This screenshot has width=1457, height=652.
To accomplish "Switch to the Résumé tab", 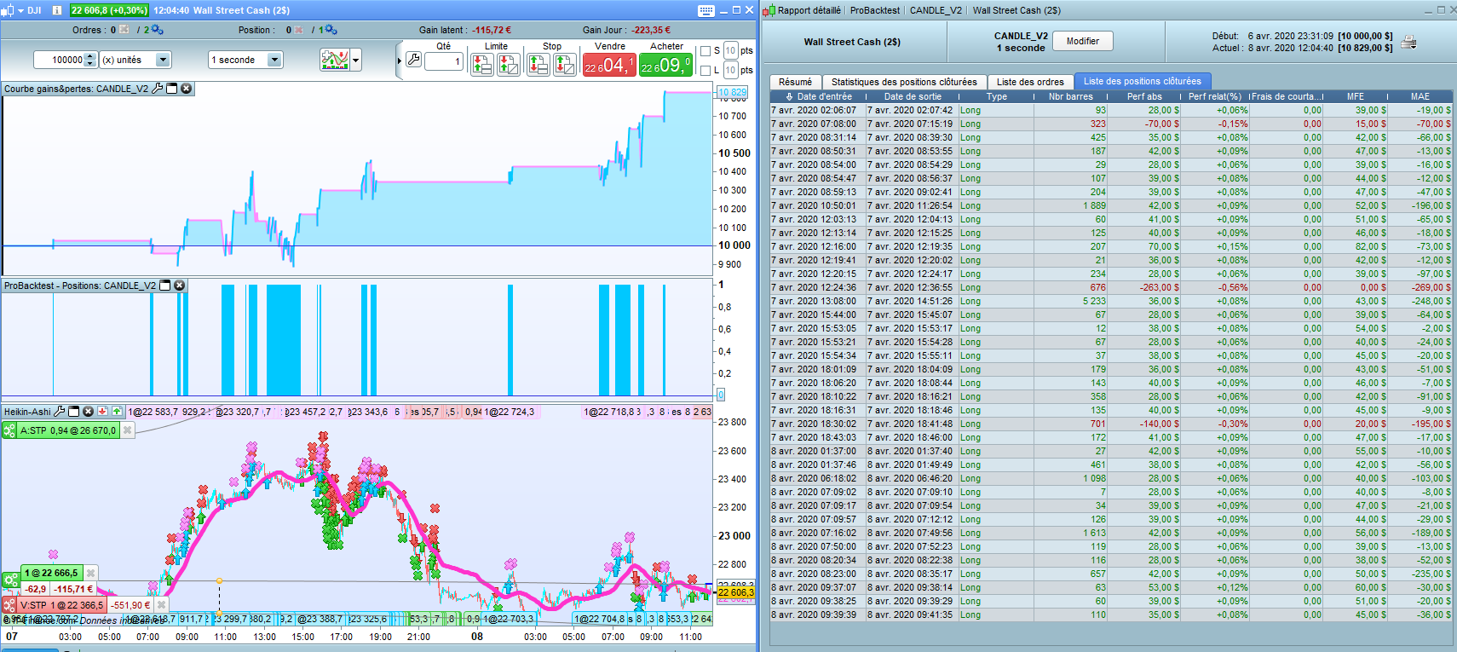I will pos(796,82).
